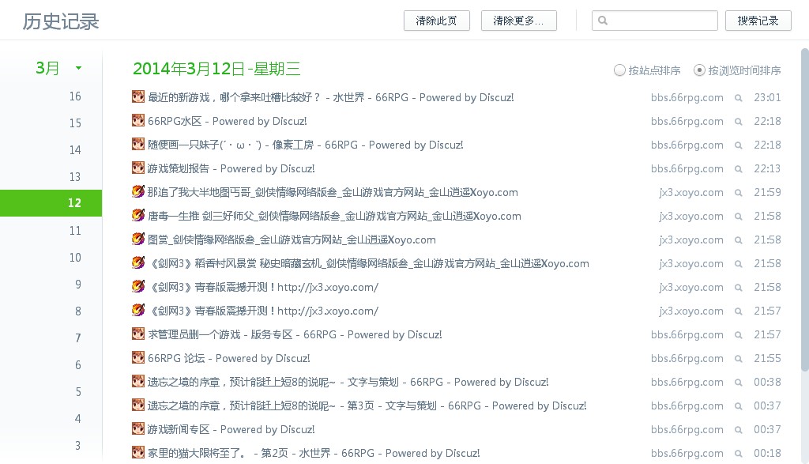Select sort by site radio button (按站点排序)

(619, 70)
